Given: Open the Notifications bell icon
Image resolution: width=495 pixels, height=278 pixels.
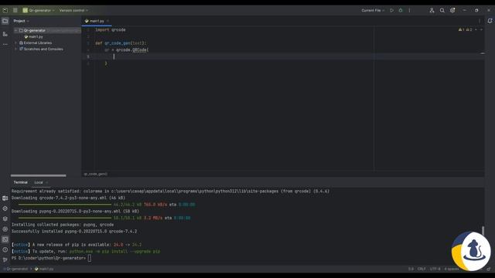Looking at the screenshot, I should [490, 21].
